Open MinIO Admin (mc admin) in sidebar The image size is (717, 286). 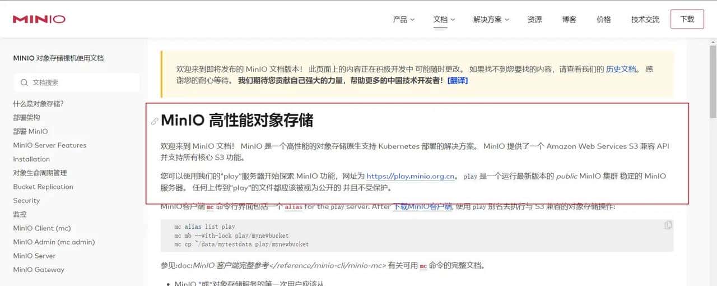(x=54, y=242)
